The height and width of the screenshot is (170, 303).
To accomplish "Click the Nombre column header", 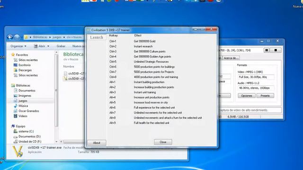I will coord(69,67).
